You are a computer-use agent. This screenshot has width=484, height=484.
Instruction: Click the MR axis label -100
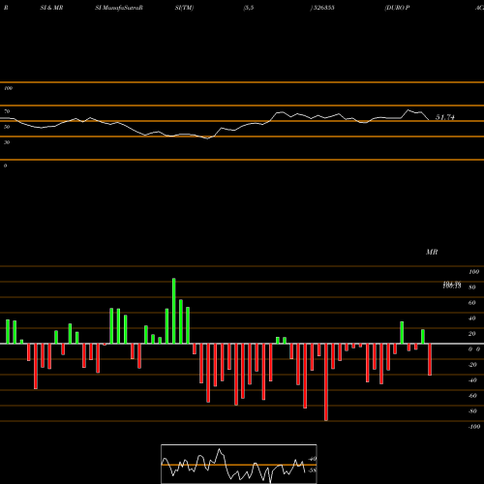474,427
